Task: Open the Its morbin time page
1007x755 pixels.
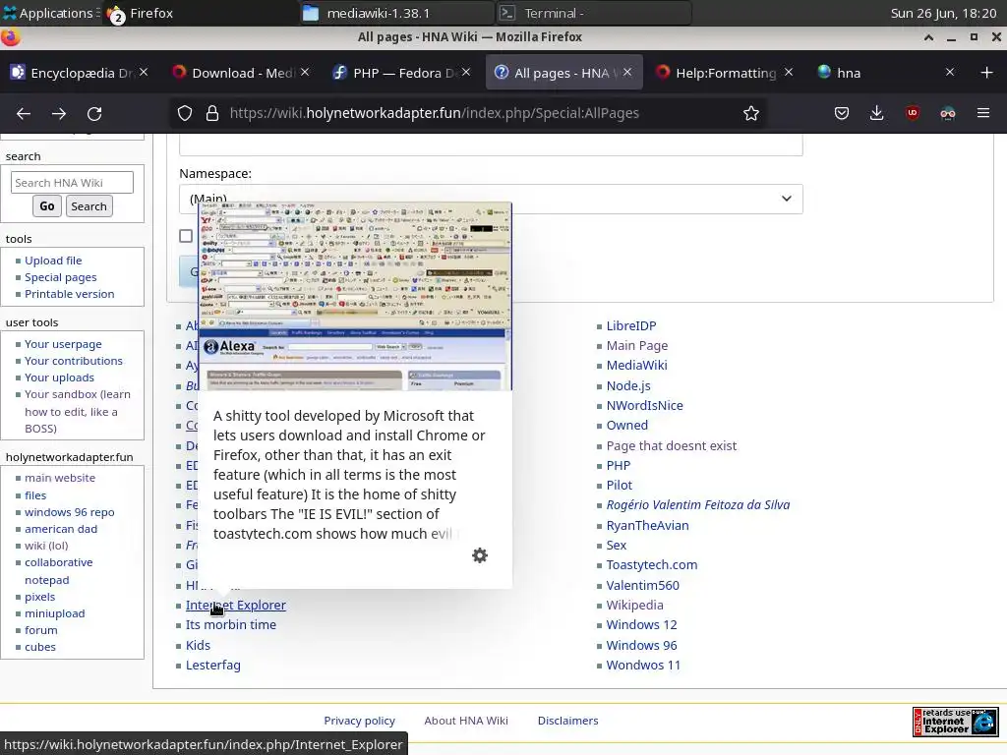Action: [x=231, y=624]
